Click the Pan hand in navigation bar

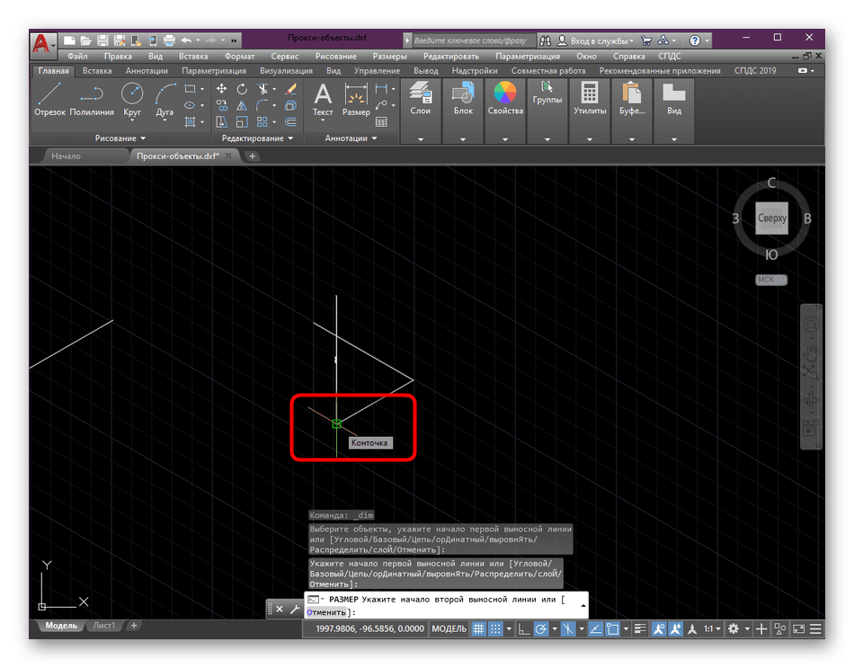coord(811,352)
